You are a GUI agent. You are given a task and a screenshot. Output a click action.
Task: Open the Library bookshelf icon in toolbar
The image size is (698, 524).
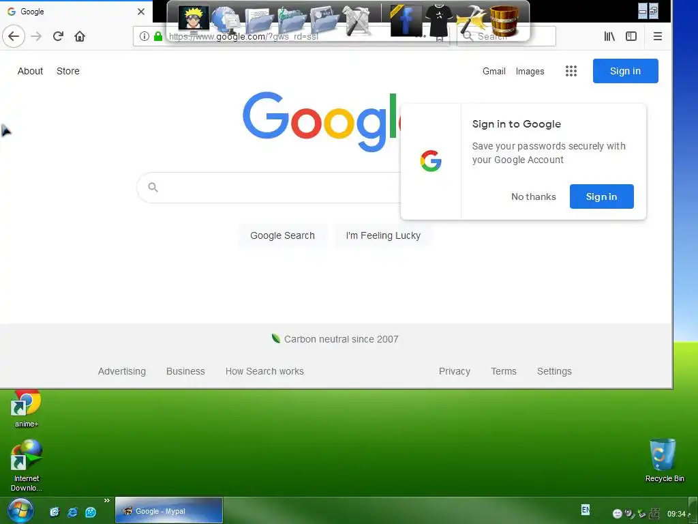(609, 36)
